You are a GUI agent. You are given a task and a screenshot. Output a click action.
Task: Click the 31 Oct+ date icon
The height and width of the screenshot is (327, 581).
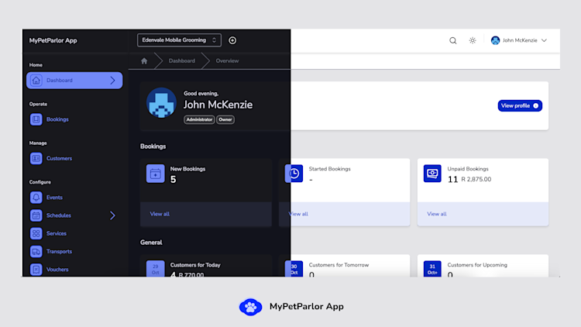[x=432, y=269]
